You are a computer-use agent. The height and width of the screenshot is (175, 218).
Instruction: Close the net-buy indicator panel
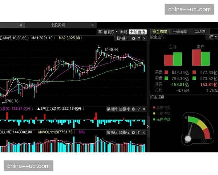coord(144,109)
